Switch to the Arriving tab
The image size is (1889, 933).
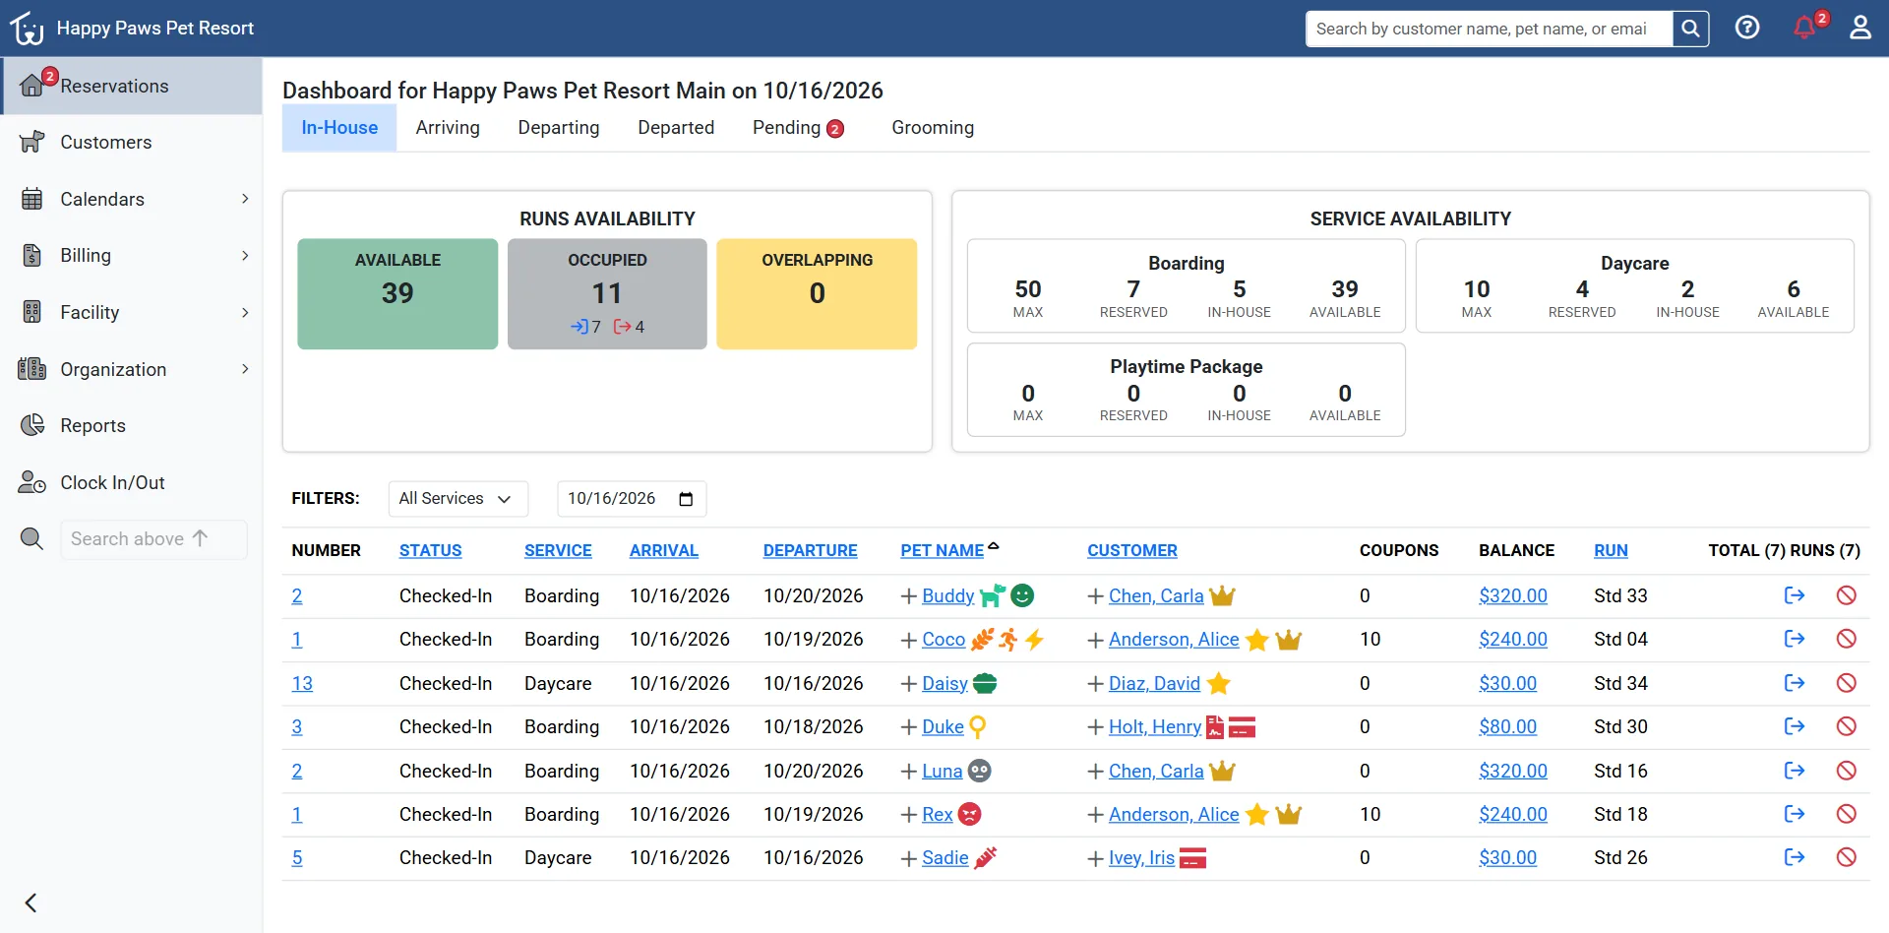448,128
